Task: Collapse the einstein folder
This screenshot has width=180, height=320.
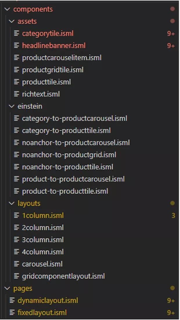Action: 12,106
